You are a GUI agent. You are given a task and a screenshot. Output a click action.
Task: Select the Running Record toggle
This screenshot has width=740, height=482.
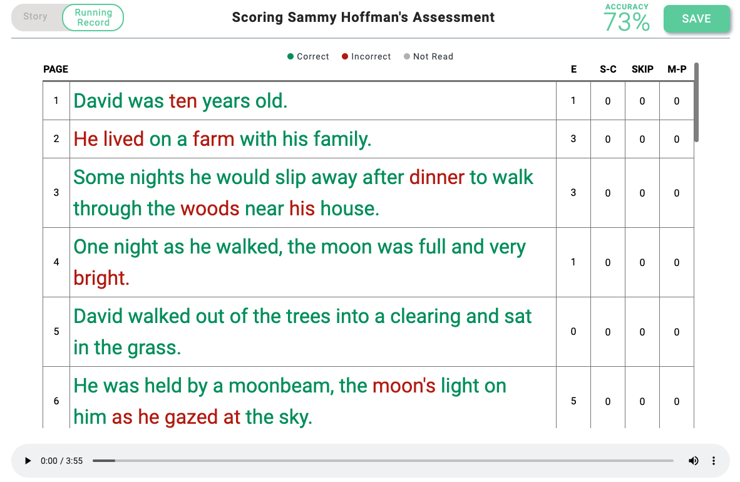pos(93,18)
